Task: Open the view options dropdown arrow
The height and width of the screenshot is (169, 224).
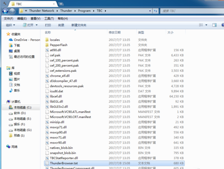Action: pos(206,25)
